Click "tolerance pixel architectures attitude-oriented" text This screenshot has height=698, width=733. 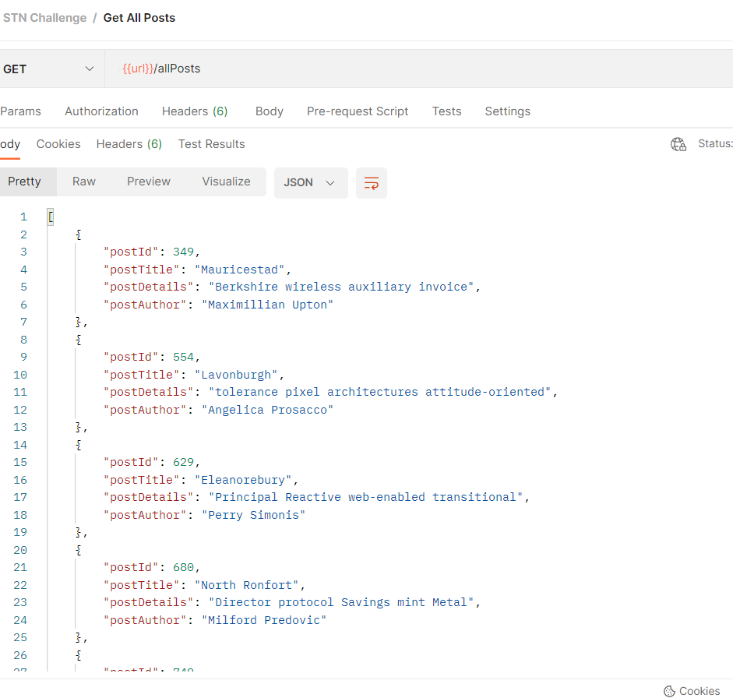coord(380,393)
